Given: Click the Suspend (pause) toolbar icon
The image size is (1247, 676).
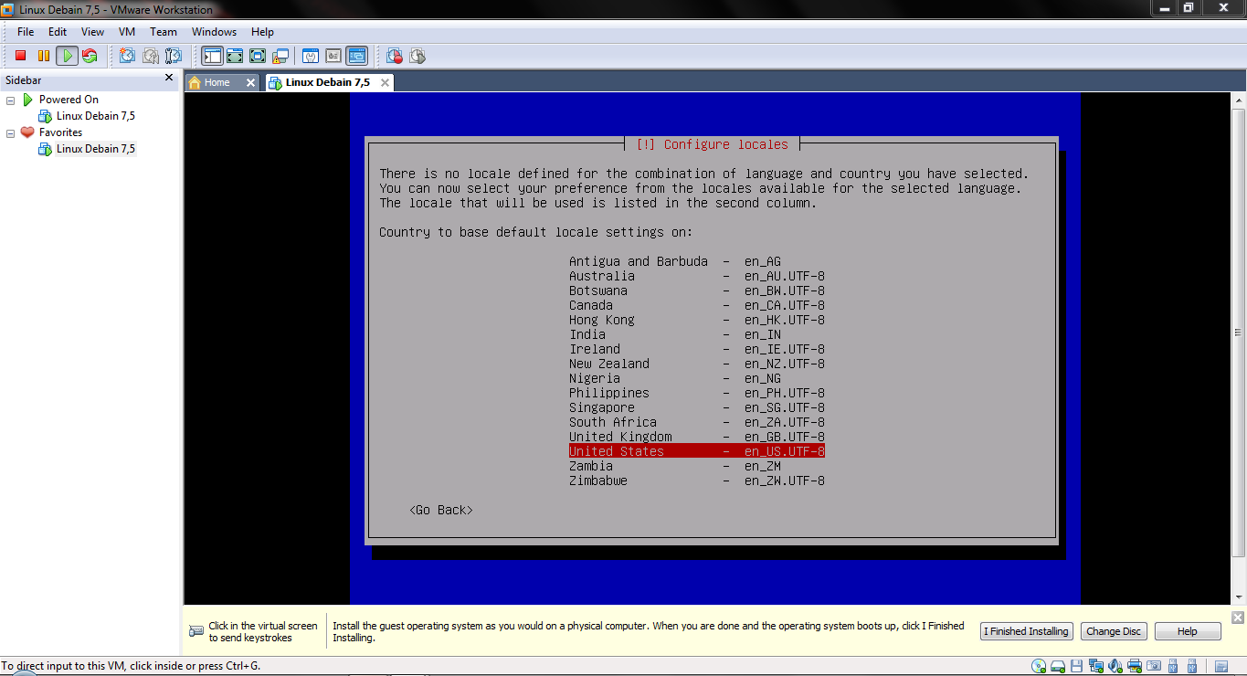Looking at the screenshot, I should (43, 56).
